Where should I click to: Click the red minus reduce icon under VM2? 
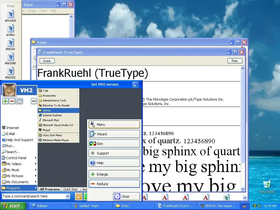(x=12, y=101)
